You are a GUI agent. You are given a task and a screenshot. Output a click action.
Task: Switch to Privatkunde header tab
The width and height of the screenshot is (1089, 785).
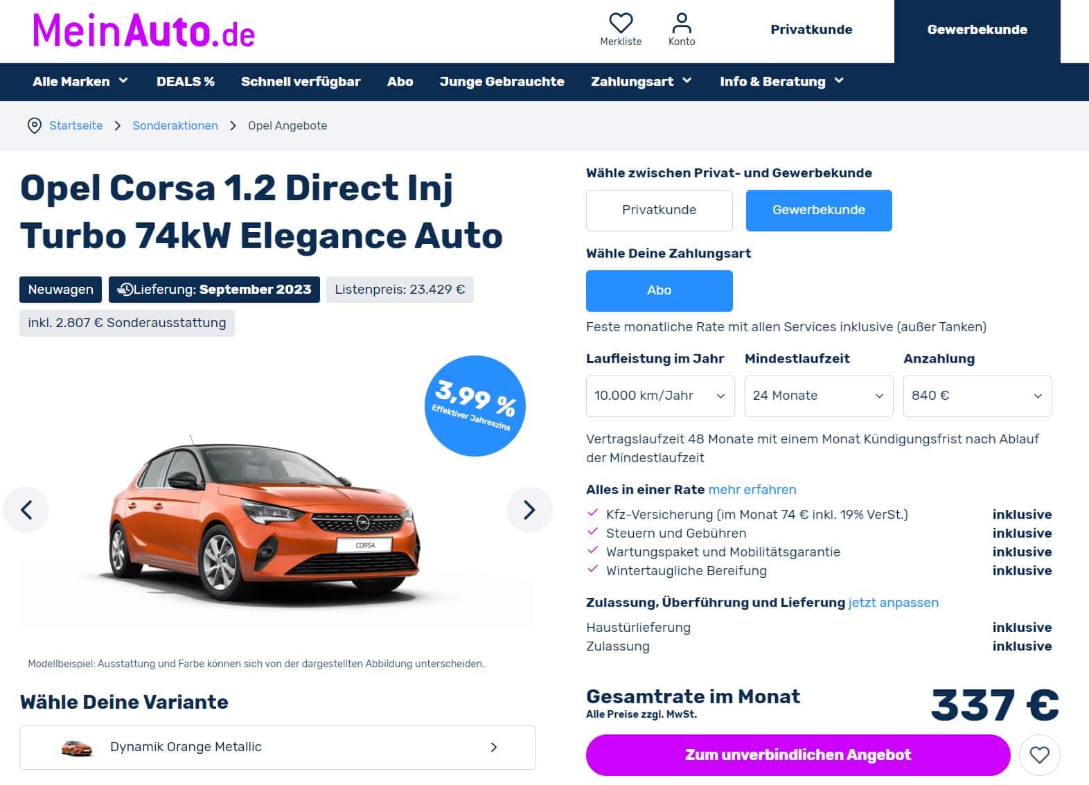pos(811,30)
